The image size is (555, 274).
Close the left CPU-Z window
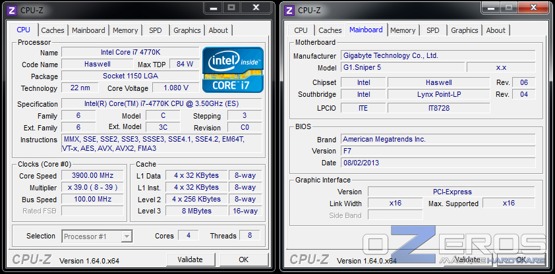click(256, 8)
